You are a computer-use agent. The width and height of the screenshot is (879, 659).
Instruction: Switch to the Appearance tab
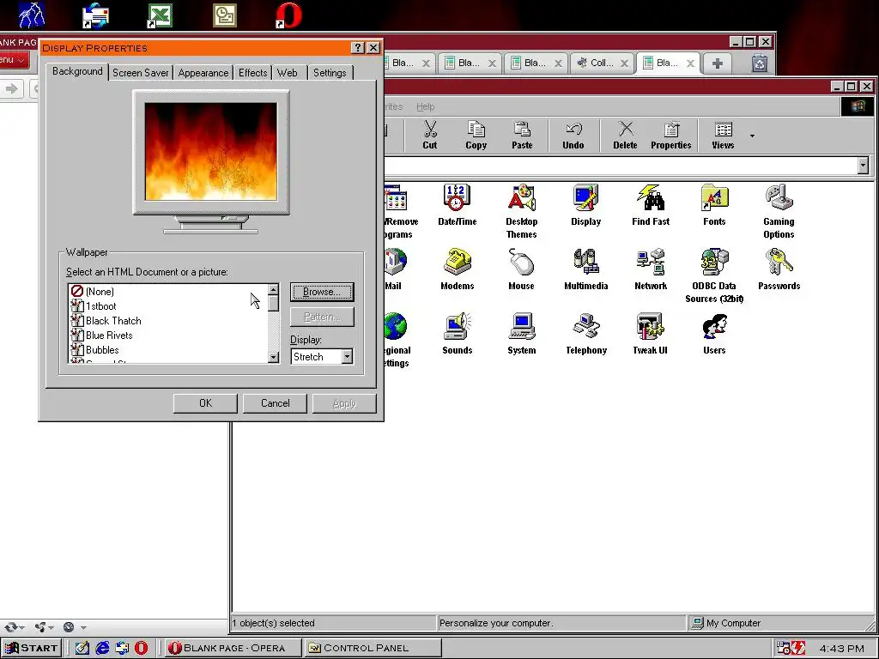(x=203, y=73)
